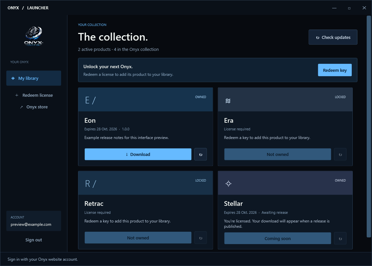Screen dimensions: 372x266
Task: Click the status bar sign-in message
Action: (43, 259)
